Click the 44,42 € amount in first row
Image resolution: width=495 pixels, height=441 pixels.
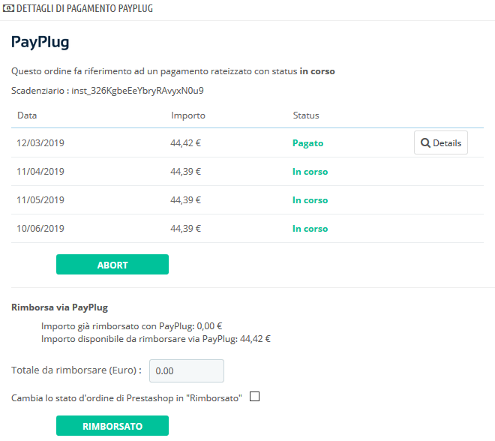tap(186, 143)
